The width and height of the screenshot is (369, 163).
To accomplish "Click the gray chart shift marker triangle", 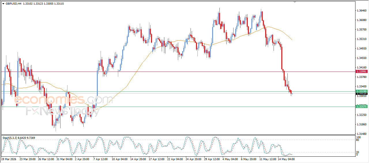I will pyautogui.click(x=295, y=2).
